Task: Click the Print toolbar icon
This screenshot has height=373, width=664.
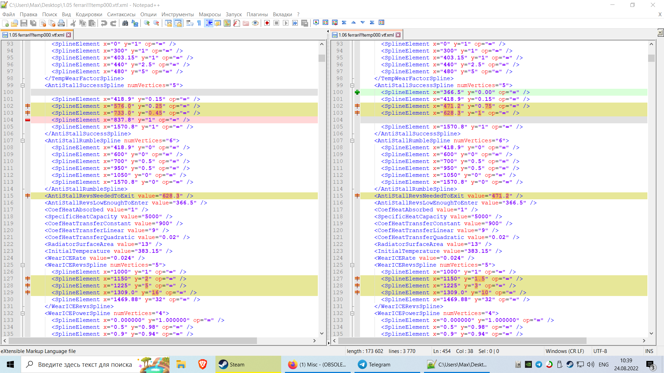Action: coord(61,23)
